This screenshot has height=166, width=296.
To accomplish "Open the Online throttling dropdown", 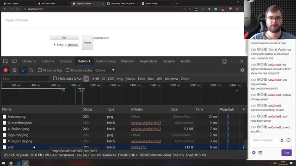I will [105, 70].
